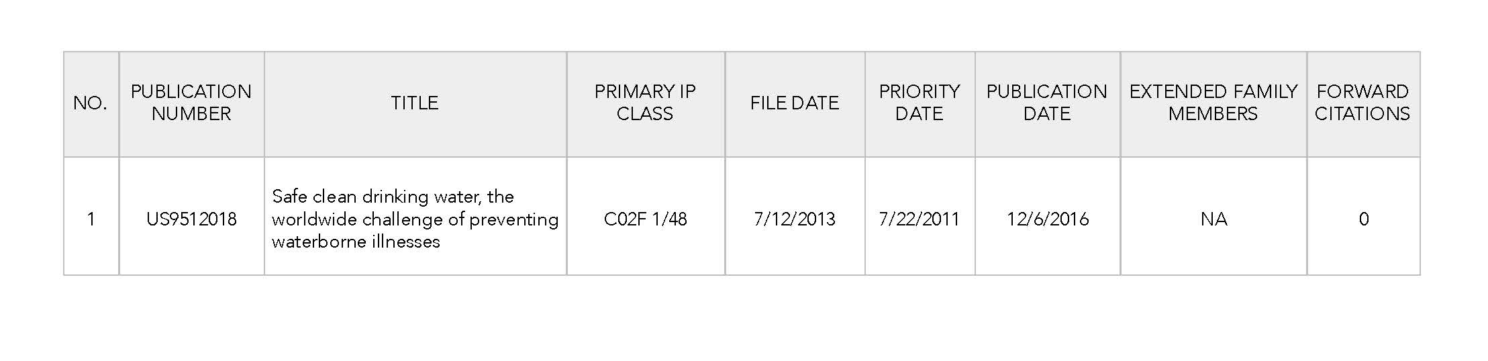Select priority date 7/22/2011 cell
This screenshot has height=361, width=1488.
920,219
